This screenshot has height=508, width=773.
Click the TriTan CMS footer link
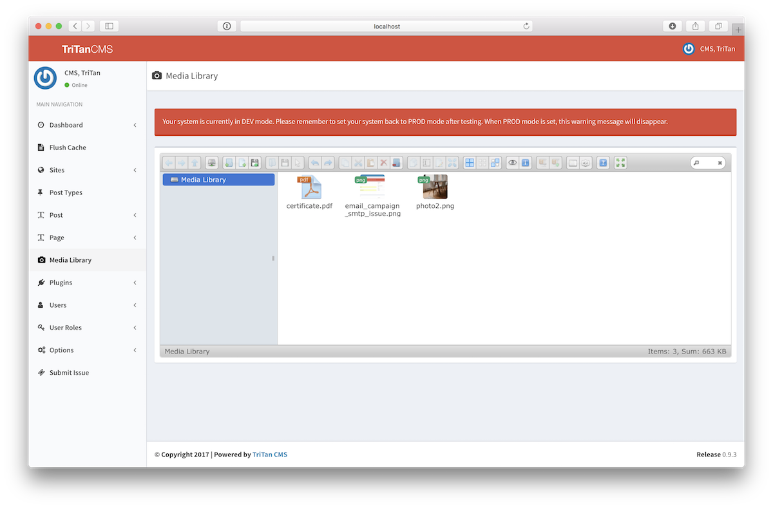pos(270,454)
